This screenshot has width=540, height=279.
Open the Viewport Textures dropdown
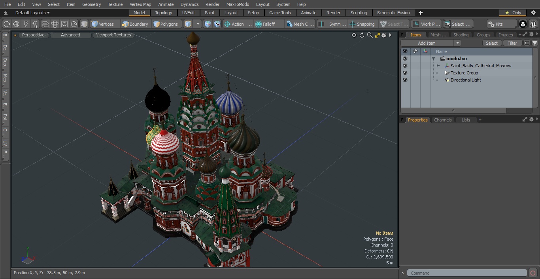click(113, 35)
